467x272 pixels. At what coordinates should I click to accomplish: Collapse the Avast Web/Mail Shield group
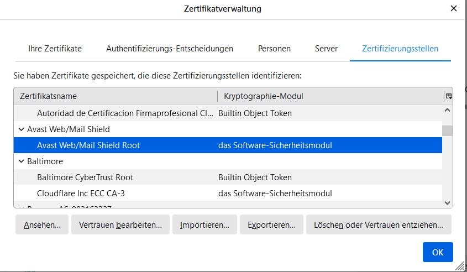pos(21,129)
